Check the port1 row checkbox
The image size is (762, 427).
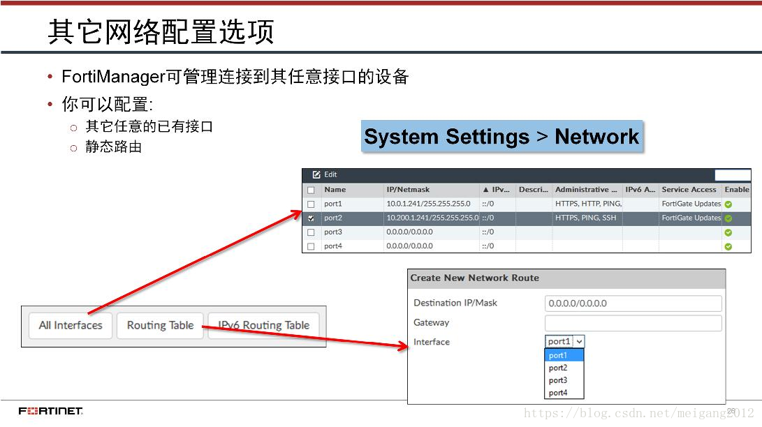pos(311,204)
